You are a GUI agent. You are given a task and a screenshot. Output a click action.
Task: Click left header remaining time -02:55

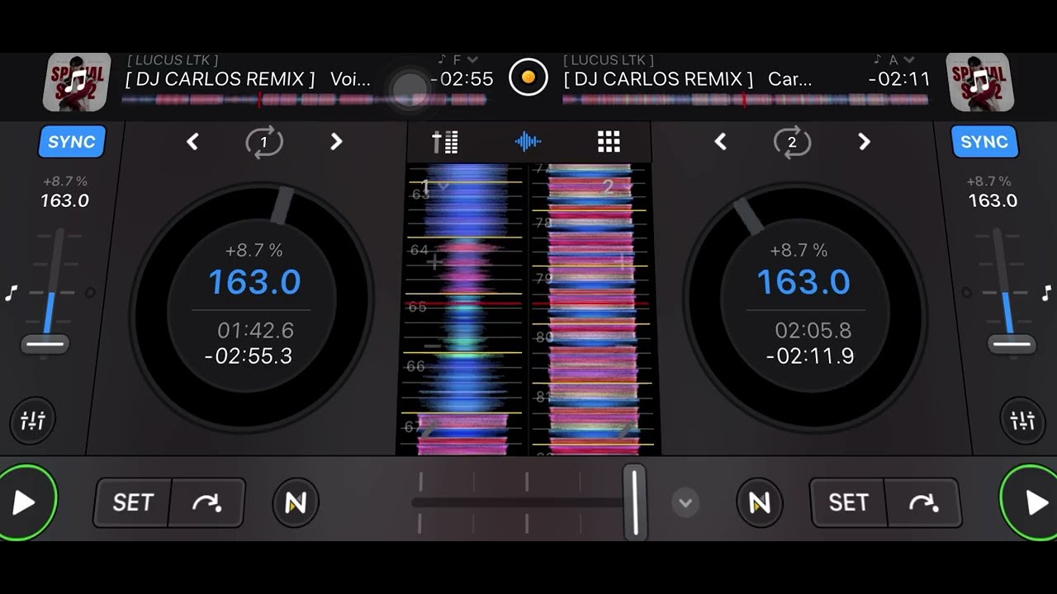tap(462, 79)
